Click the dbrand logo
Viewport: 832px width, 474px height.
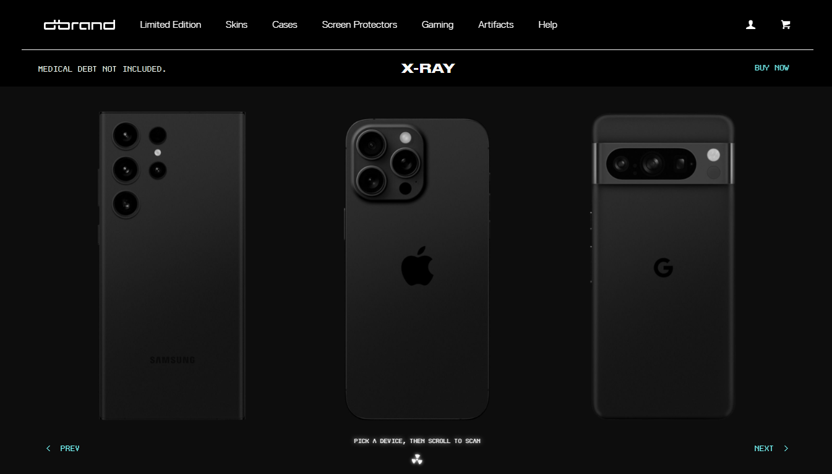coord(79,25)
